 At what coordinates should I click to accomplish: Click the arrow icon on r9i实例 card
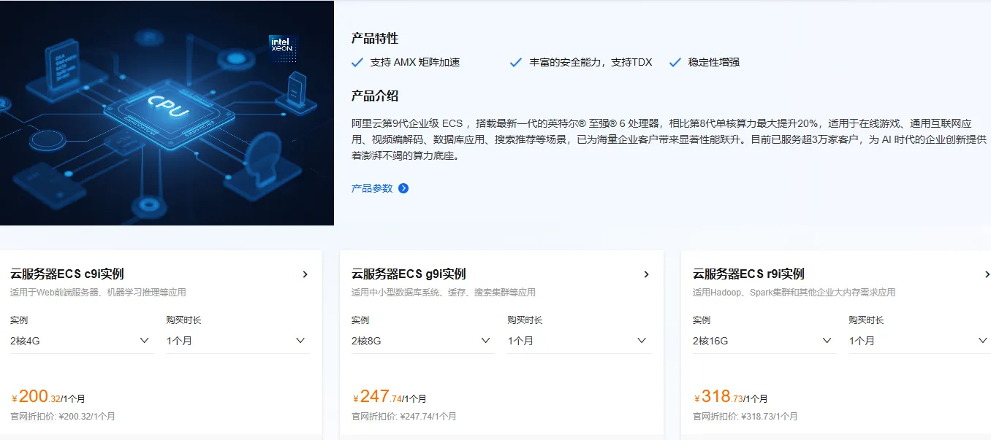coord(987,274)
